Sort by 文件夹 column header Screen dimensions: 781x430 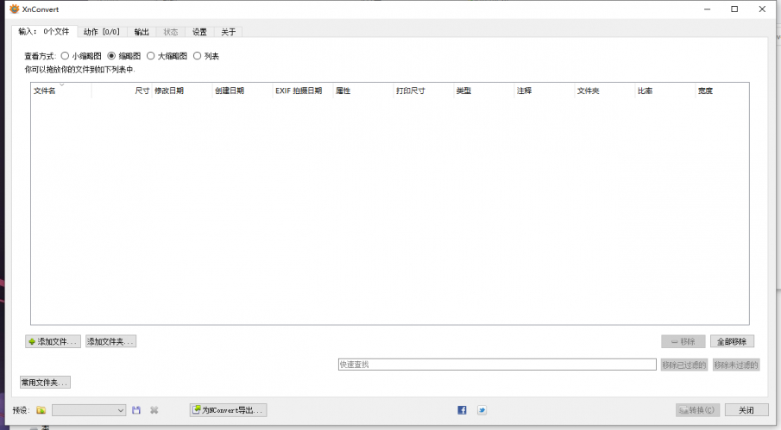click(605, 90)
